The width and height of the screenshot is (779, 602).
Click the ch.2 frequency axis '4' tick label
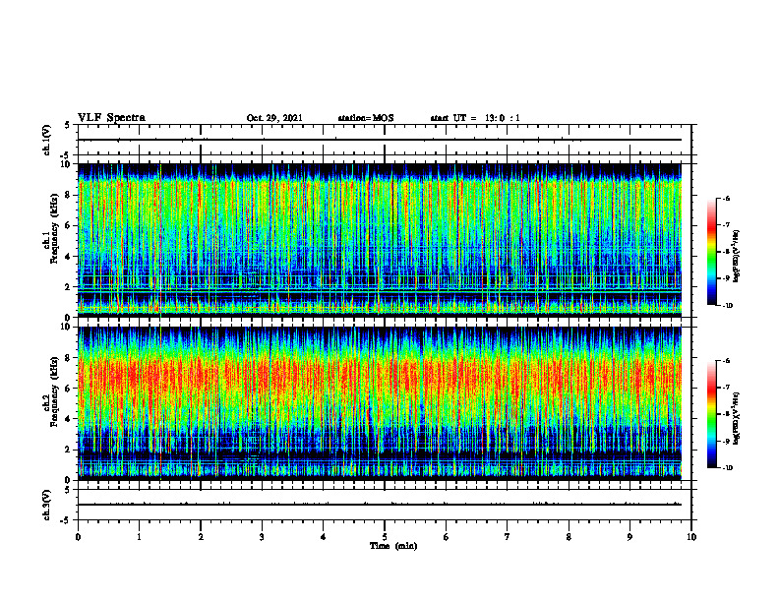[x=69, y=419]
